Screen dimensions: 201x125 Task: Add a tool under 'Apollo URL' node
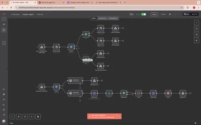coord(80,101)
